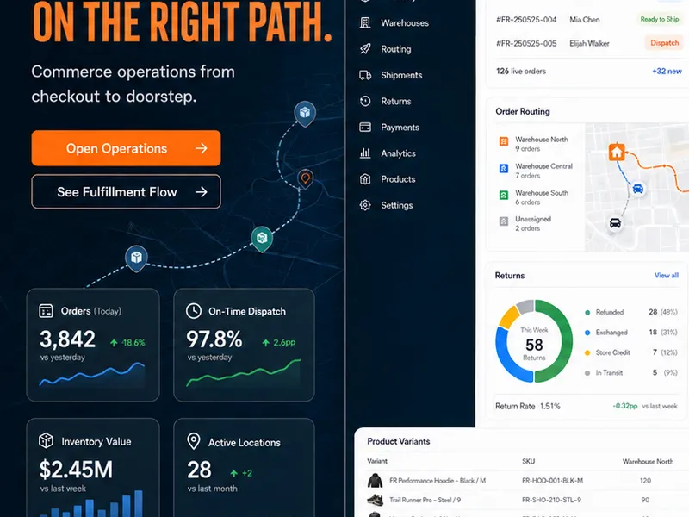Click the Open Operations button
The width and height of the screenshot is (689, 517).
click(126, 148)
